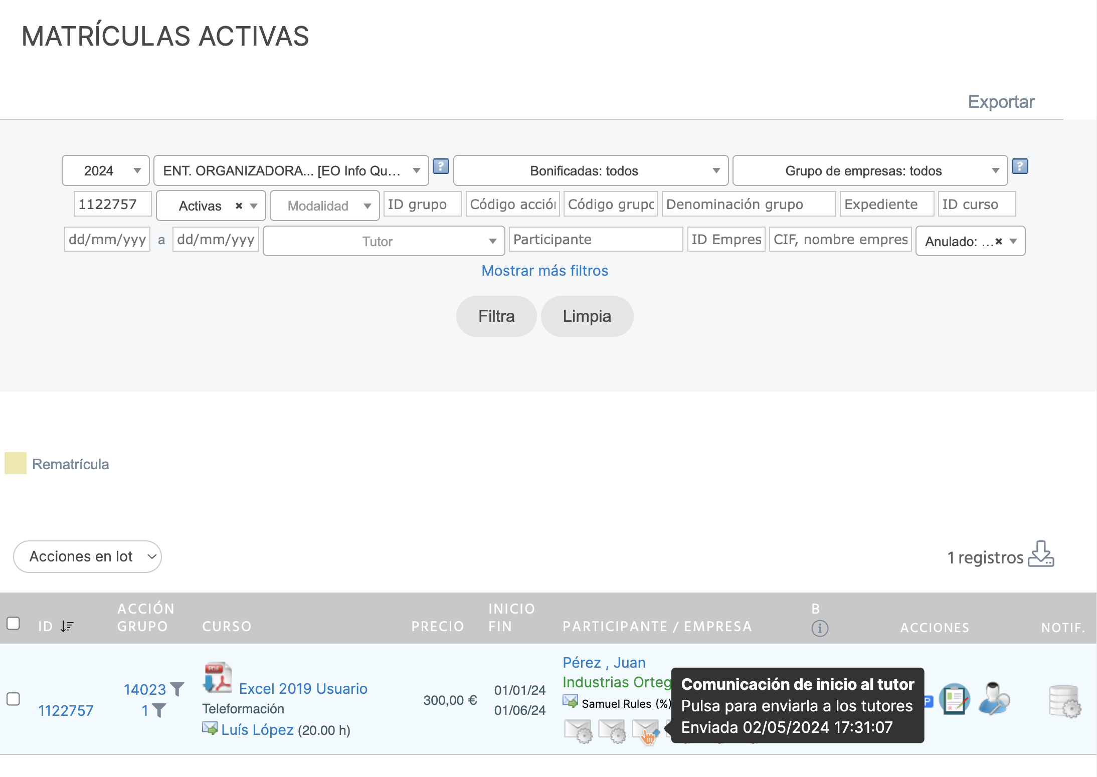
Task: Click the filter funnel icon next to 14023
Action: (177, 689)
